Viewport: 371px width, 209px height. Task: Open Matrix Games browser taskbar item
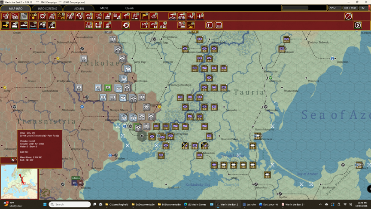pos(195,204)
